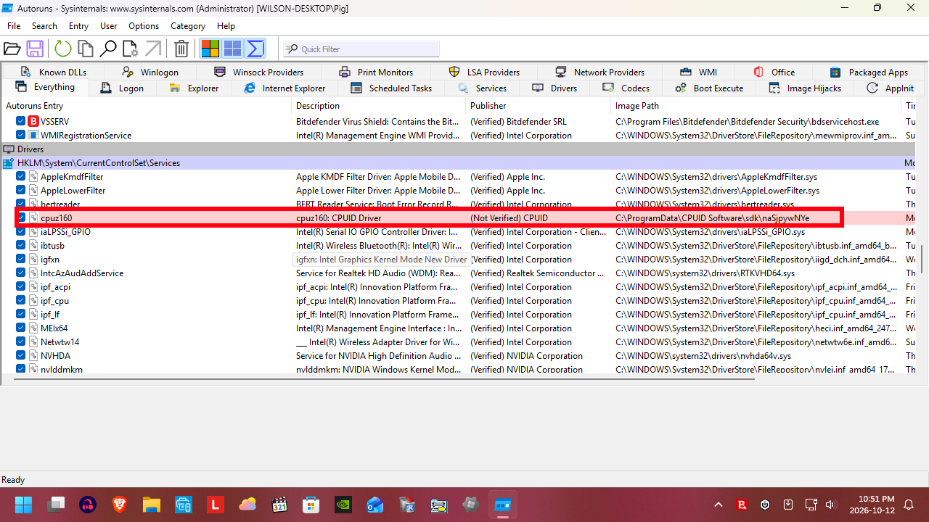Open the Entry menu
929x522 pixels.
pos(78,26)
